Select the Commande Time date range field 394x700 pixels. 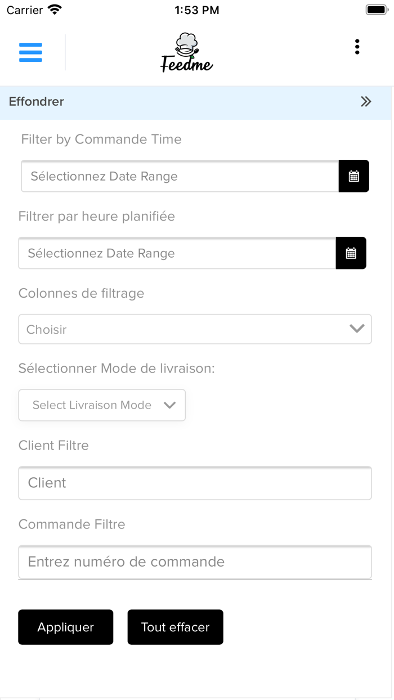180,176
